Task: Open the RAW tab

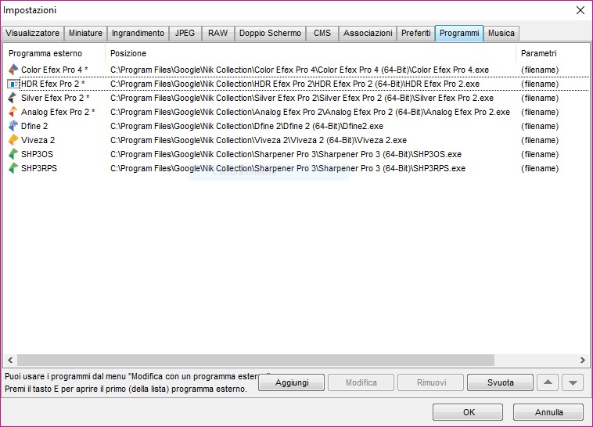Action: pos(218,33)
